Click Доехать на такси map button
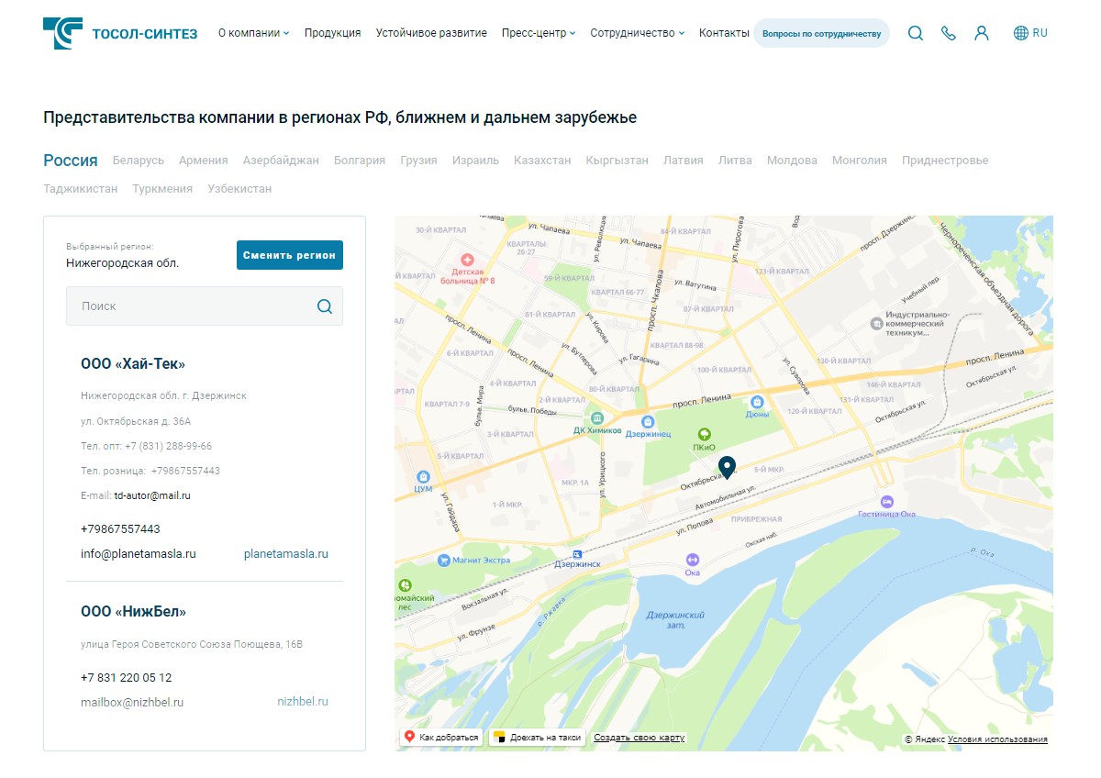This screenshot has width=1101, height=778. (538, 737)
